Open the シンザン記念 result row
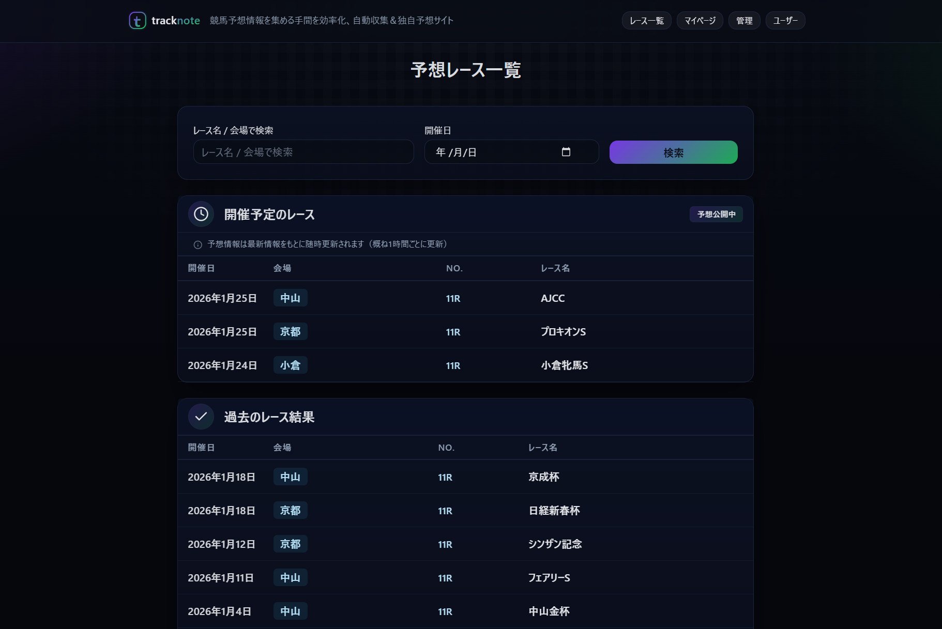This screenshot has width=942, height=629. click(x=555, y=544)
